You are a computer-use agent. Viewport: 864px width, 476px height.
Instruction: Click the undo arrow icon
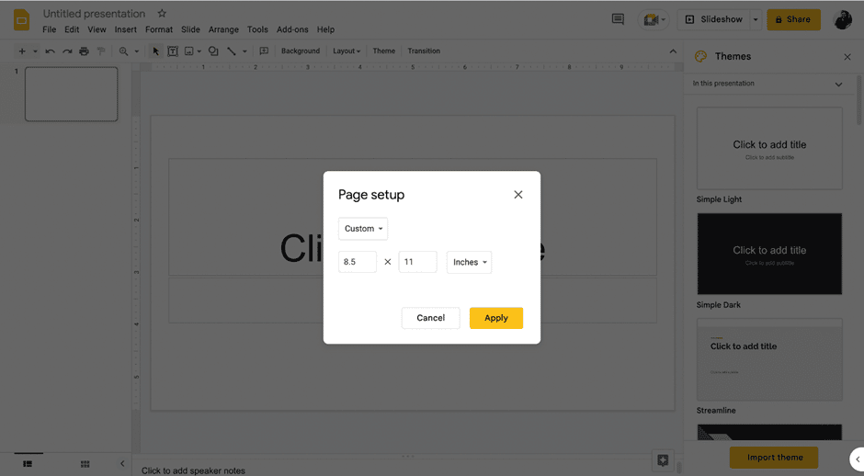coord(50,51)
